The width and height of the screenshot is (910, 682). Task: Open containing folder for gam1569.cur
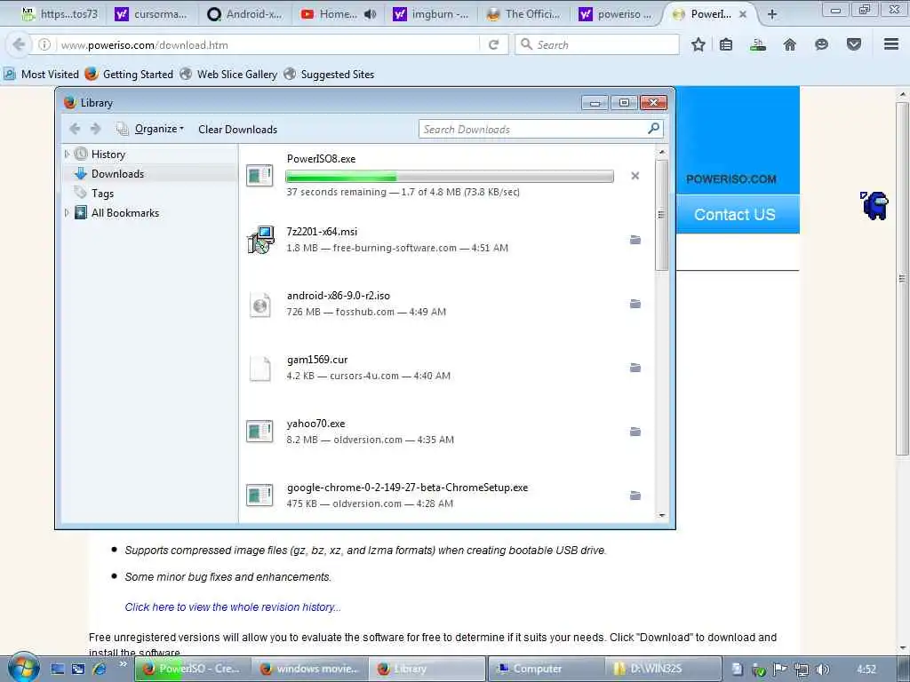[635, 367]
